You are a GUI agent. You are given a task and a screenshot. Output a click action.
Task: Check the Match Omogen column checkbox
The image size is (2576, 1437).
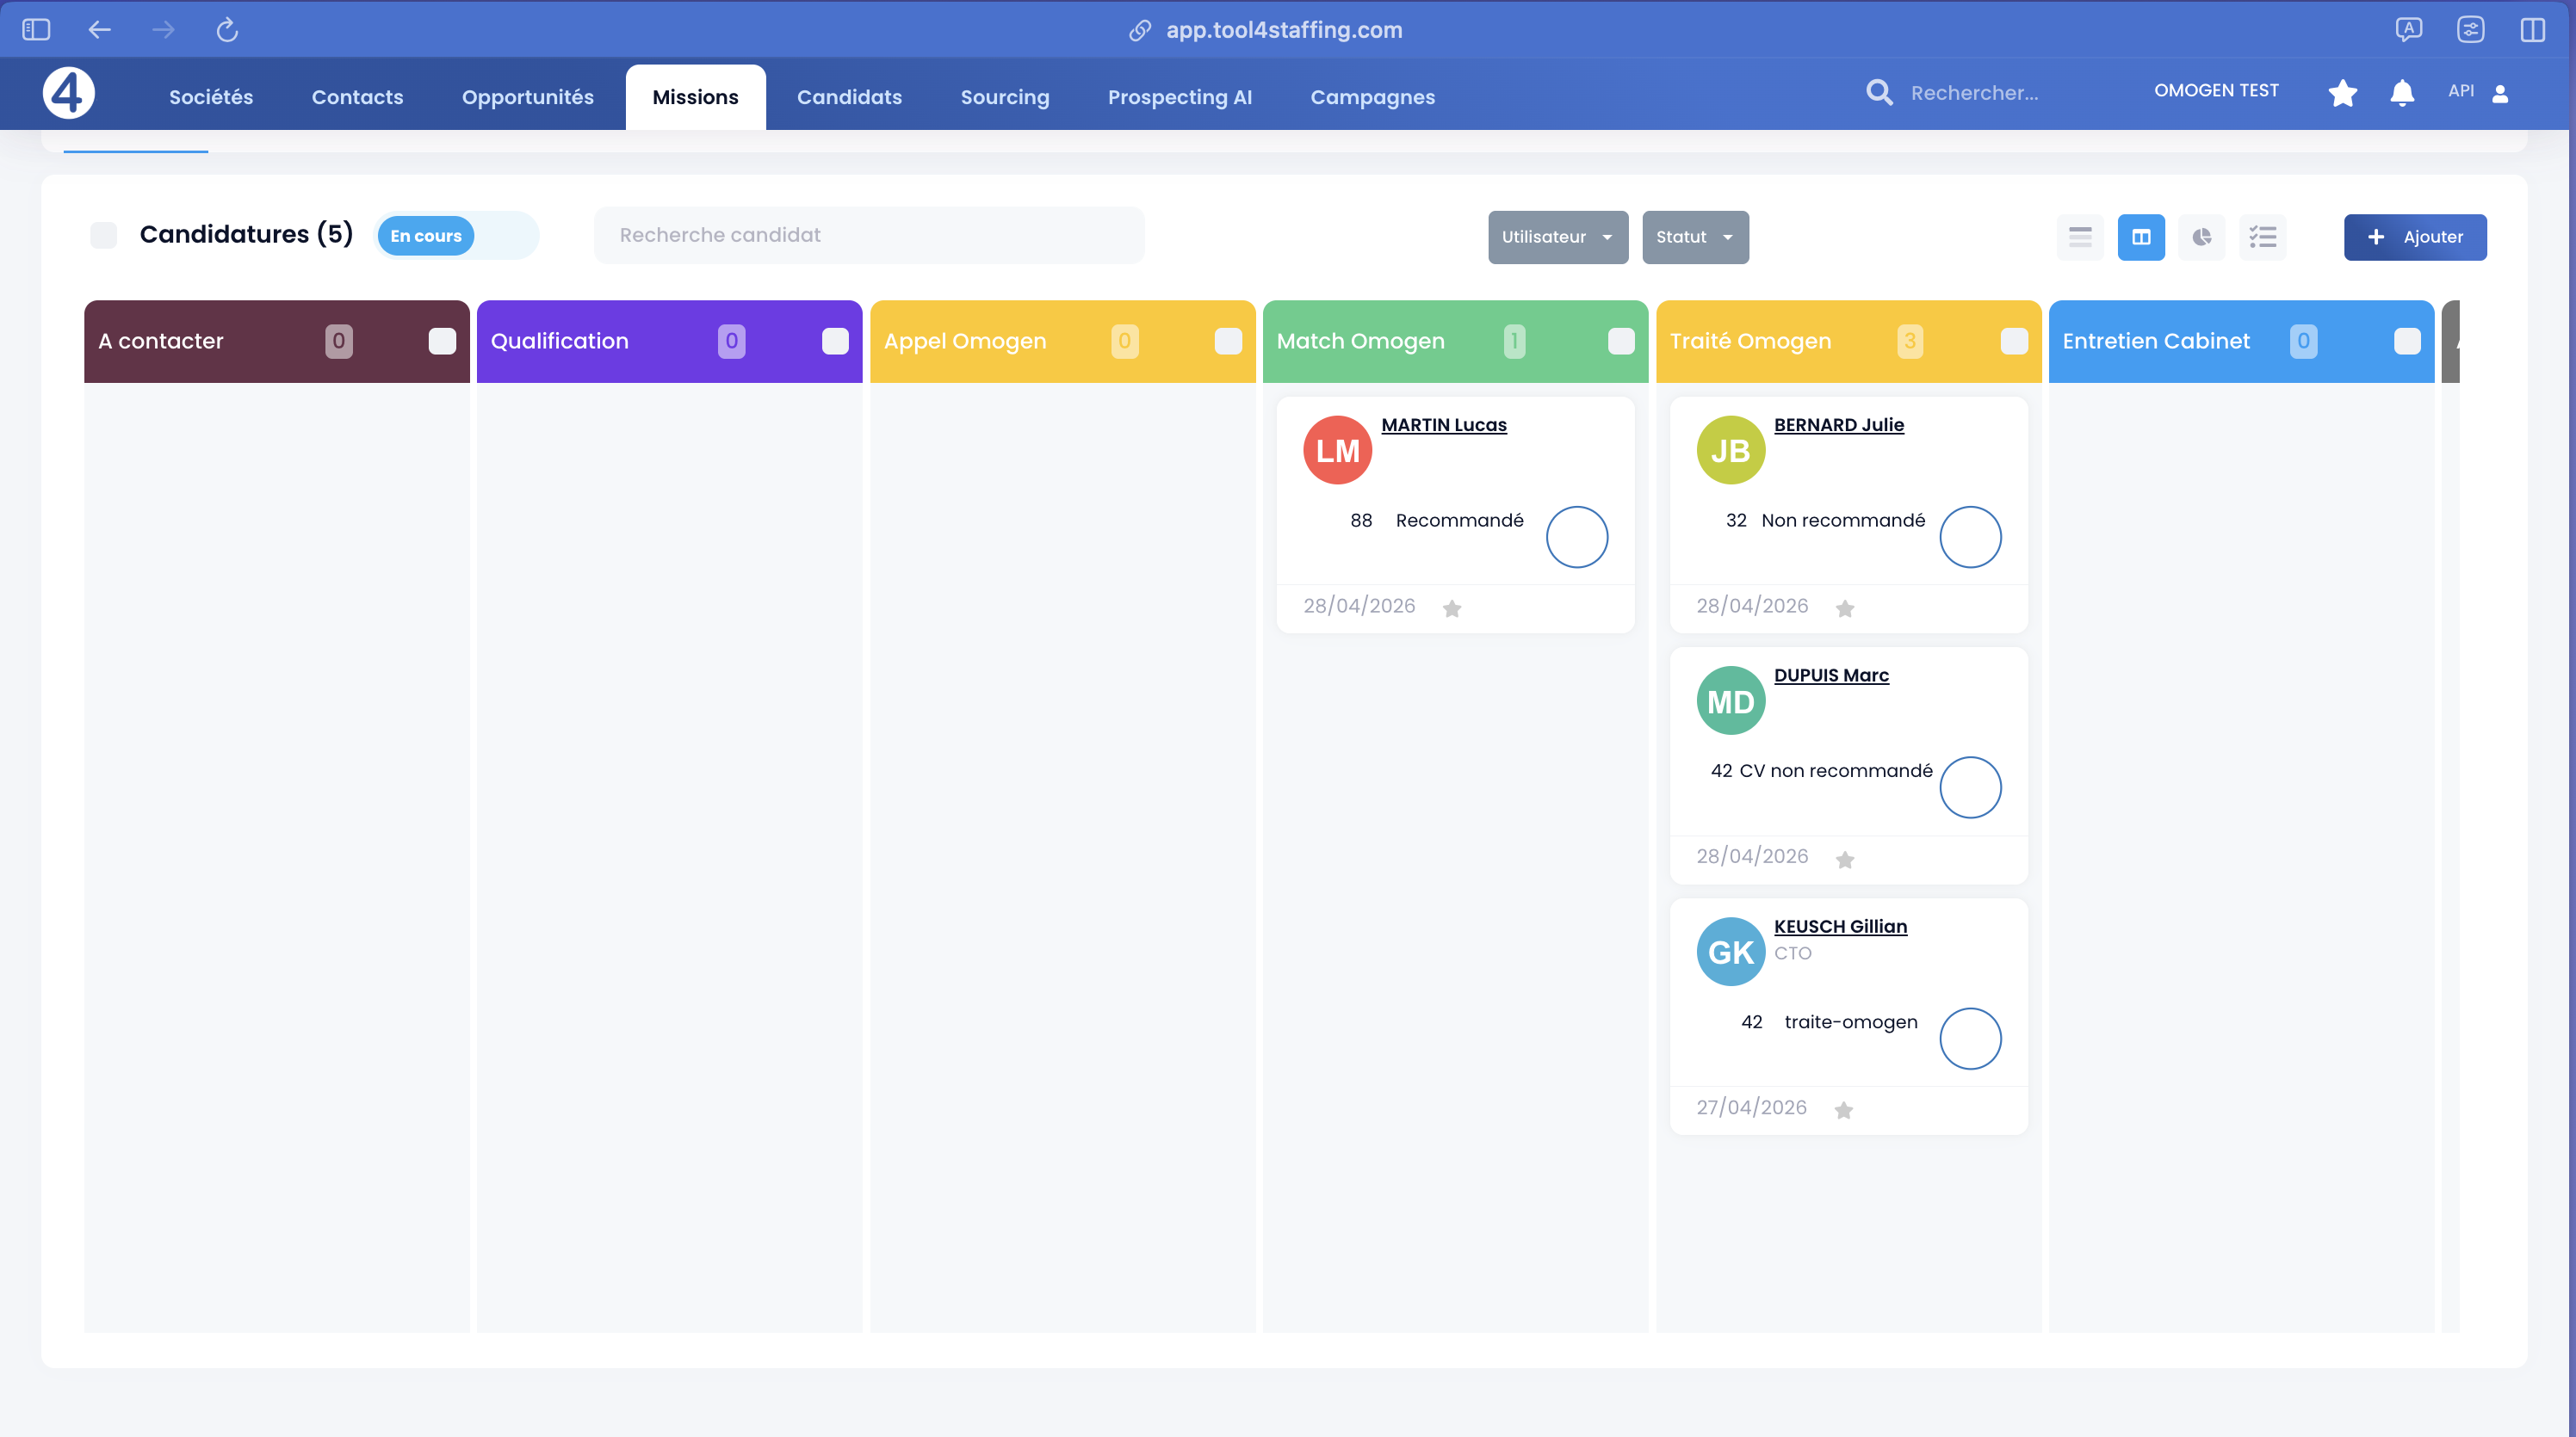pyautogui.click(x=1621, y=341)
